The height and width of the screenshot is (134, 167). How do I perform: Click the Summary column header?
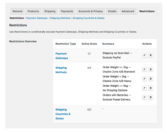tap(108, 44)
